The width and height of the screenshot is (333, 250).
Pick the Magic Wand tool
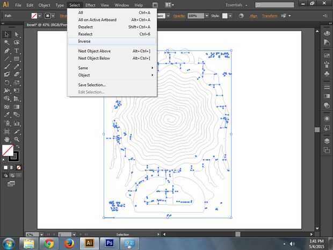point(7,42)
